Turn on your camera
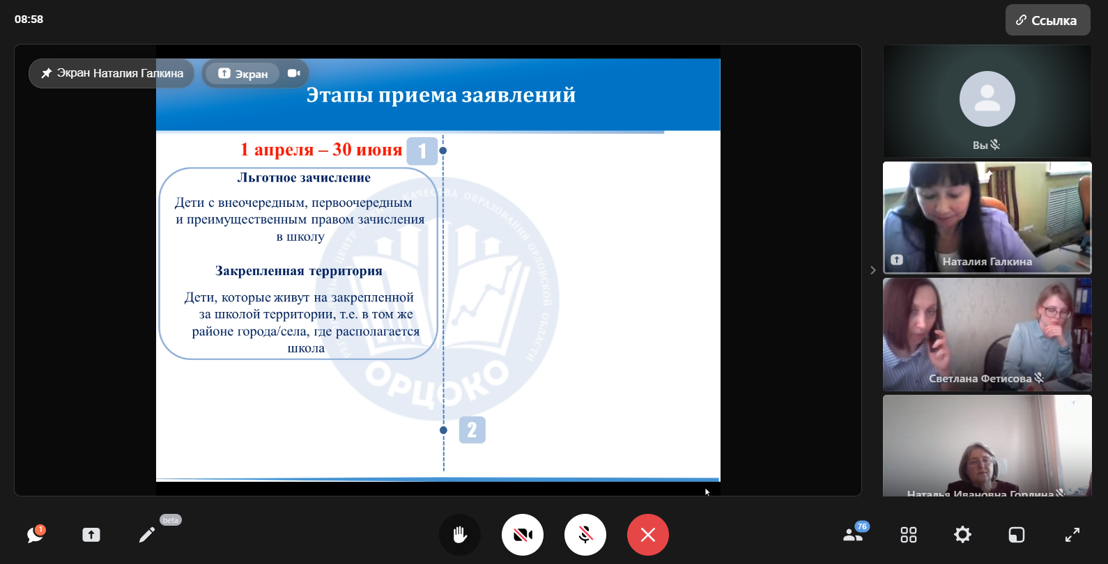1108x564 pixels. 522,535
